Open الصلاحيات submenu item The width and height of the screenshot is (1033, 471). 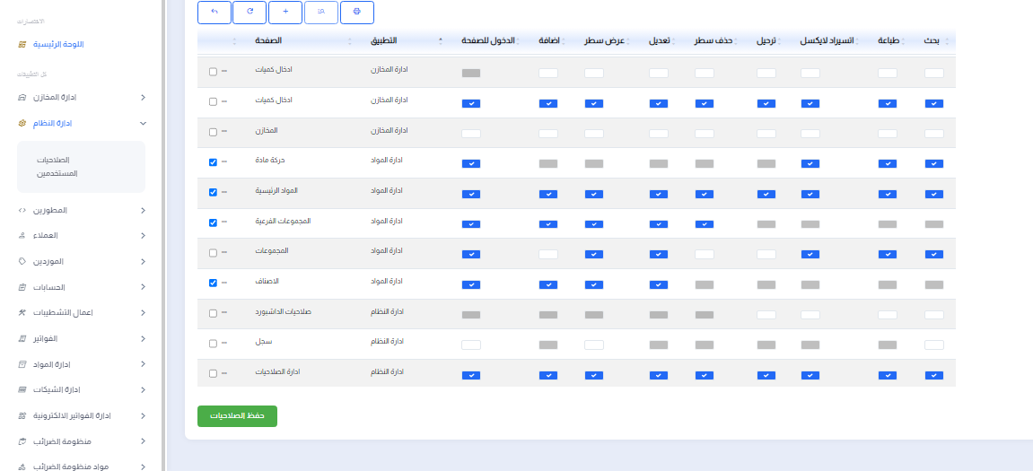point(53,159)
